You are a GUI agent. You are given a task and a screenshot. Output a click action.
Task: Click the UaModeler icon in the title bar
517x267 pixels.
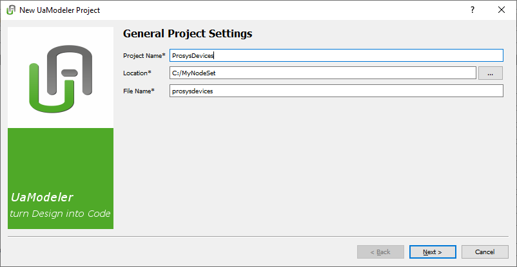(x=11, y=10)
